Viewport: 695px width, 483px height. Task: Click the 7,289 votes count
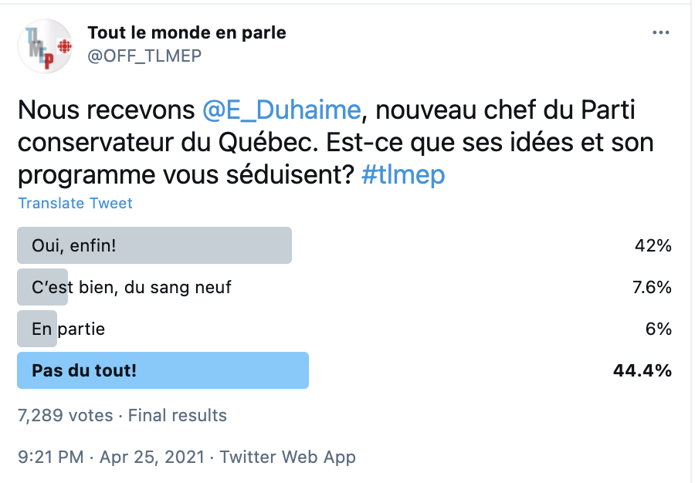[65, 415]
